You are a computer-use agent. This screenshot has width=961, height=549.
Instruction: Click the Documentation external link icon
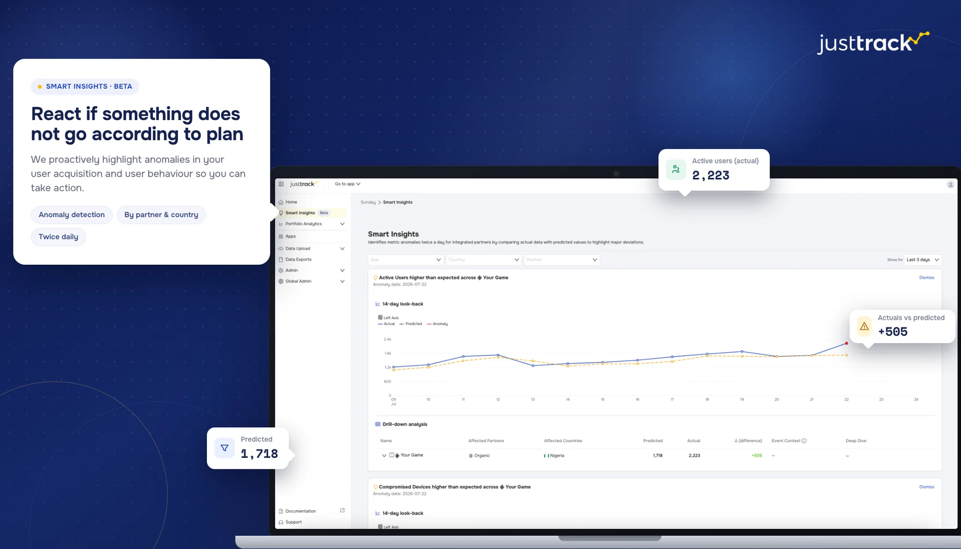tap(342, 510)
